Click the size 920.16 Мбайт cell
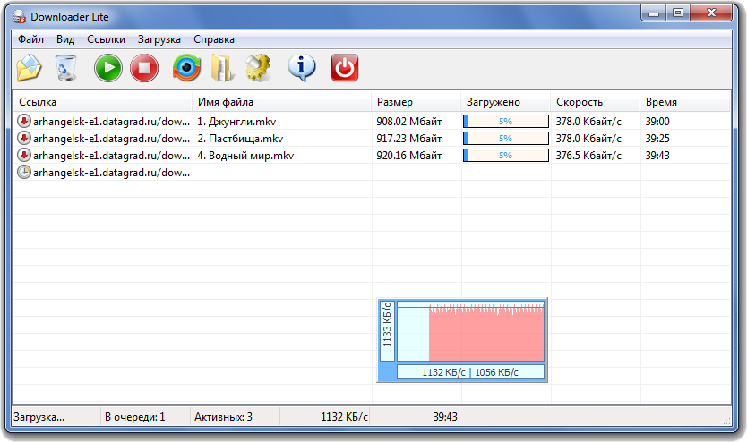 tap(408, 156)
